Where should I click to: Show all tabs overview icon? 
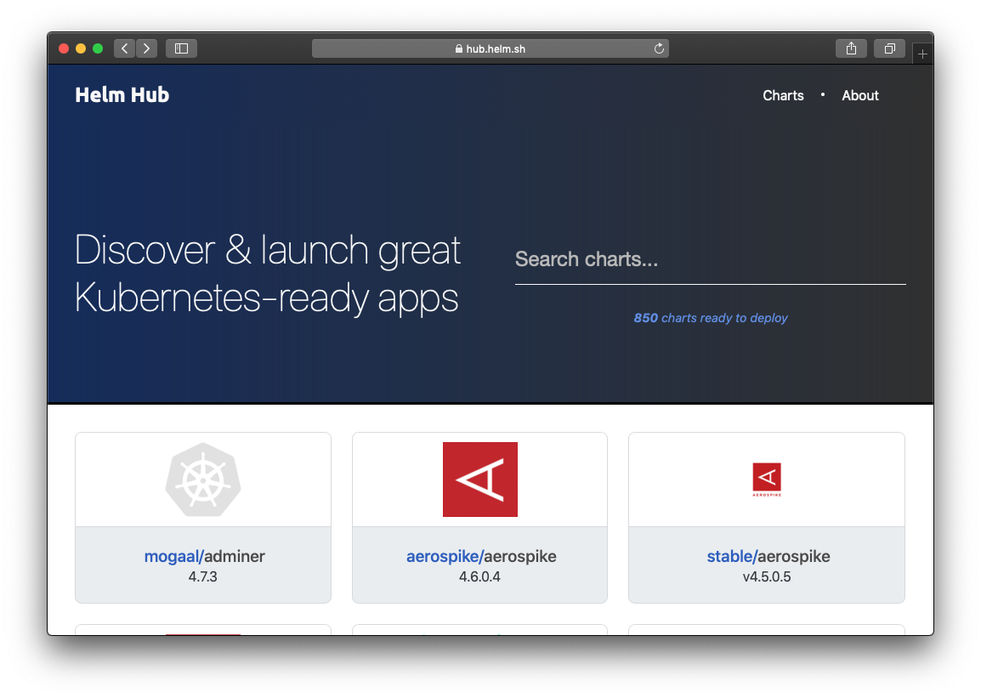(889, 48)
